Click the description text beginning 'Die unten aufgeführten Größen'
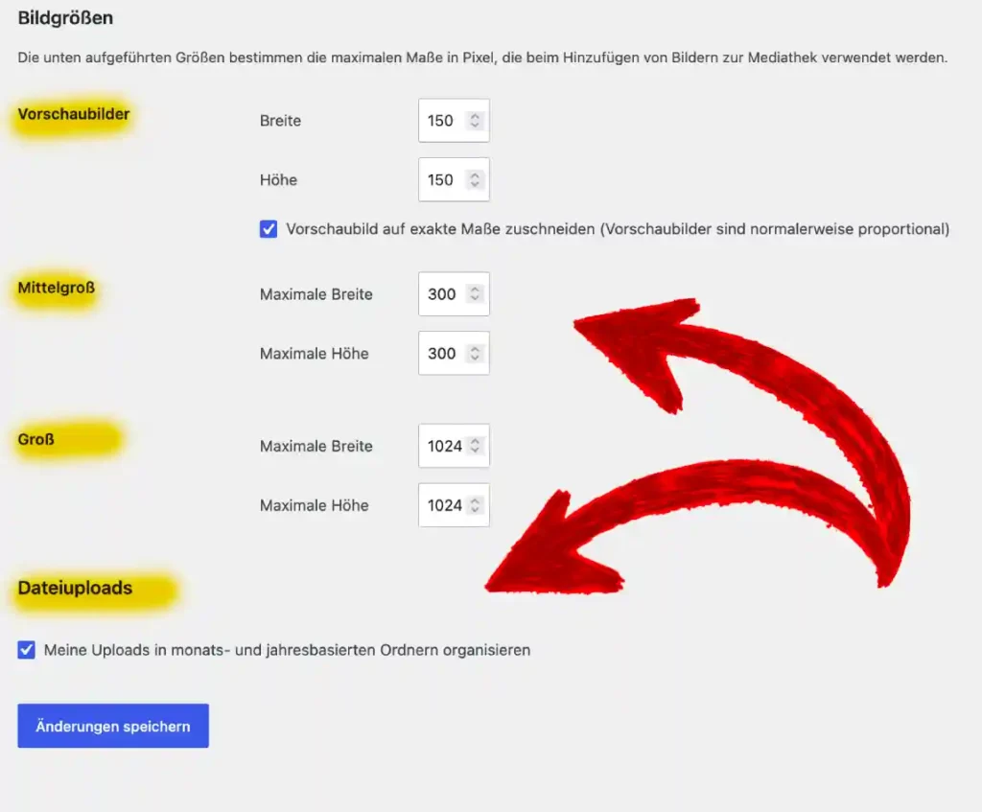The width and height of the screenshot is (982, 812). tap(482, 58)
